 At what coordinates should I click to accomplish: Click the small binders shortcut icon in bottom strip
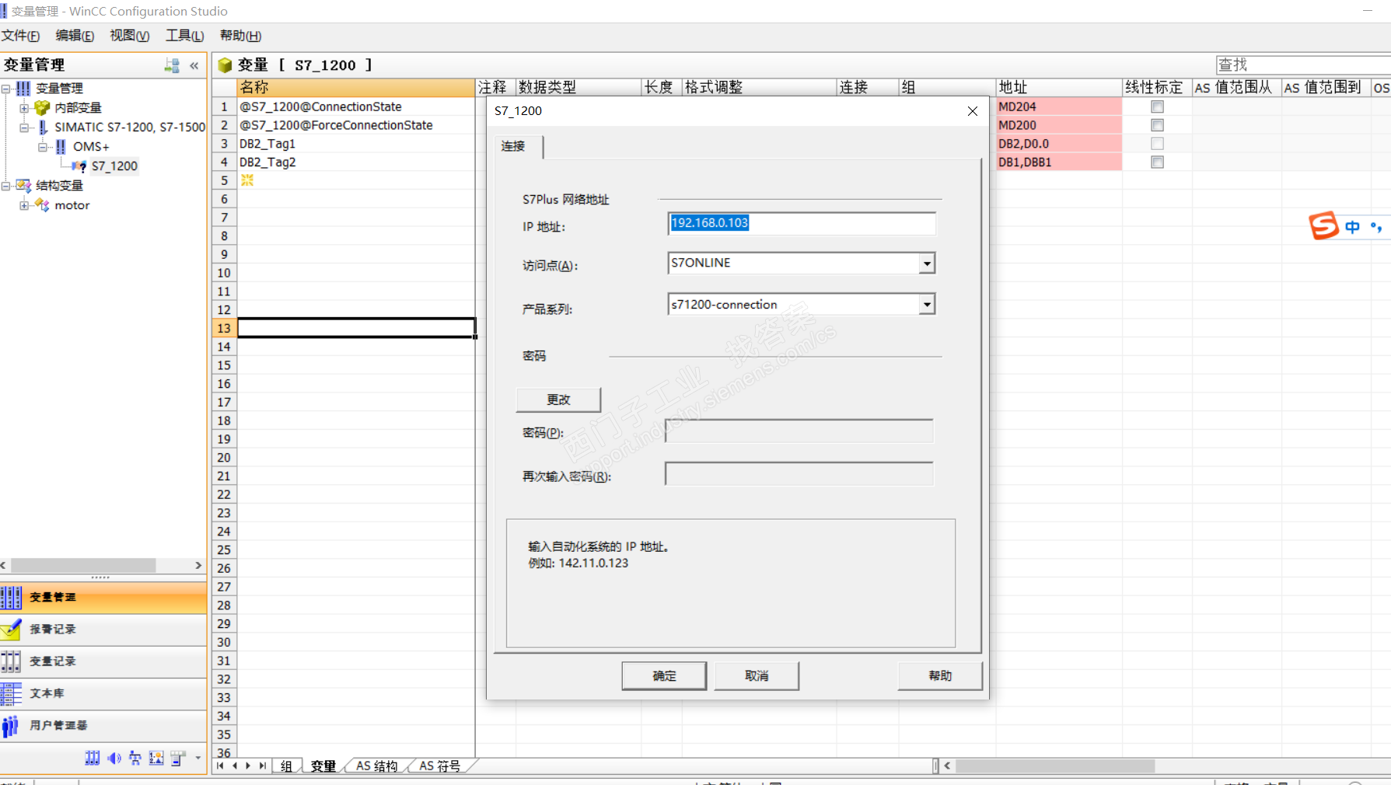pyautogui.click(x=93, y=758)
